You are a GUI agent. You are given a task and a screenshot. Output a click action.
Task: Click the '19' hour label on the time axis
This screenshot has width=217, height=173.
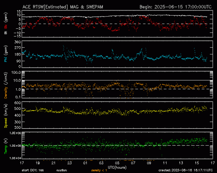tap(38, 163)
